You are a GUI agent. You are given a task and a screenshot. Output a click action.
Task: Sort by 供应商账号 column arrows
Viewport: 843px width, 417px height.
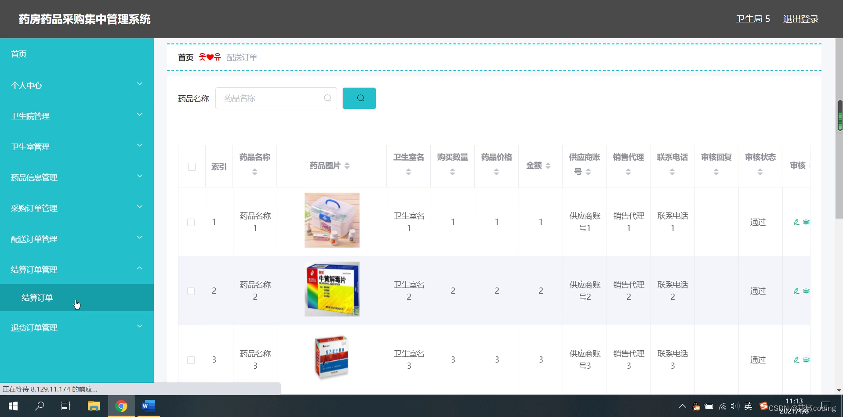(588, 172)
